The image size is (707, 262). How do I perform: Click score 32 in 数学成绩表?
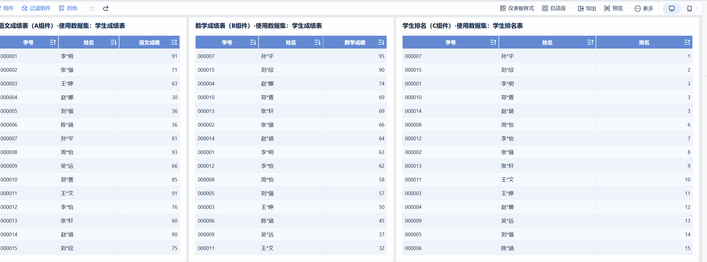(x=381, y=248)
